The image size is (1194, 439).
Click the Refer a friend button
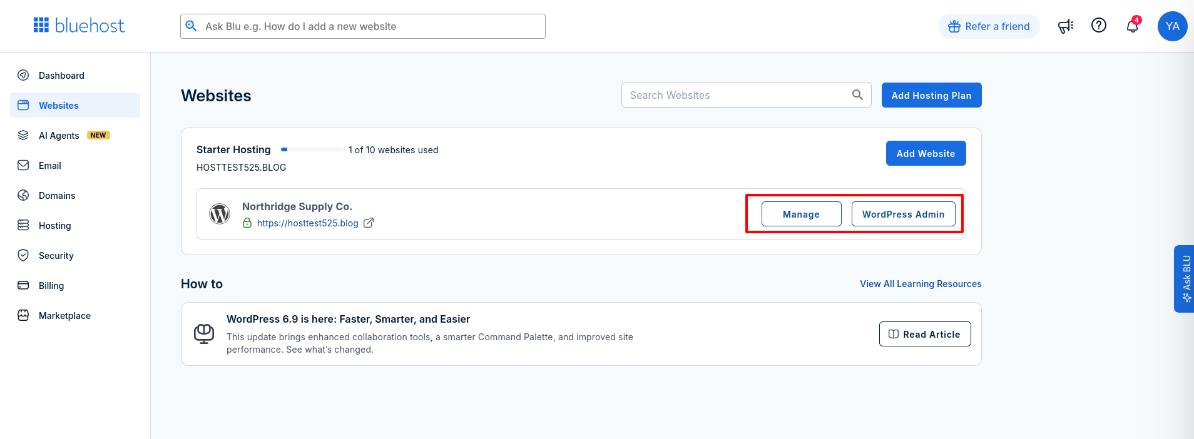(x=989, y=26)
